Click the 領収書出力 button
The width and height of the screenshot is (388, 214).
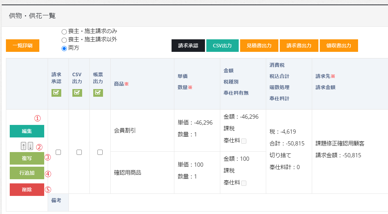(x=339, y=46)
